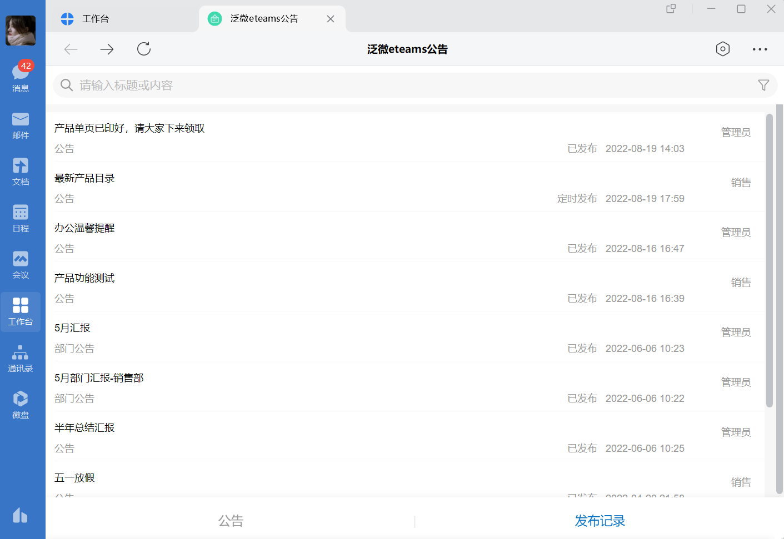Open the 会议 meeting icon
Image resolution: width=784 pixels, height=539 pixels.
pos(21,265)
